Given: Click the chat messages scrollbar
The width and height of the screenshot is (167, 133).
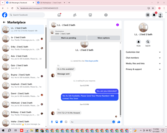Looking at the screenshot, I should [120, 82].
